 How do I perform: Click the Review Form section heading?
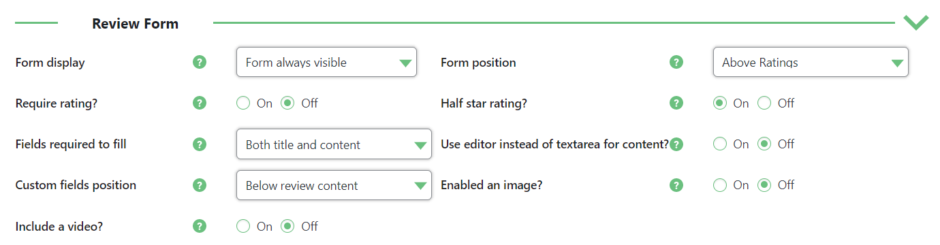coord(136,24)
